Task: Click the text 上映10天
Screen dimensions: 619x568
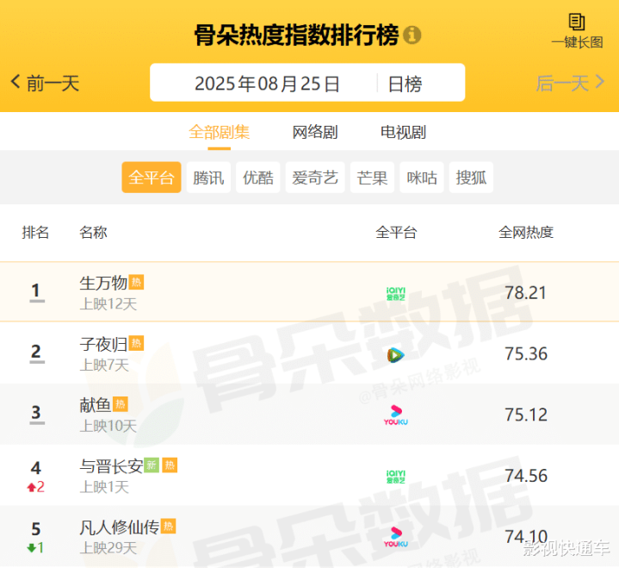Action: (108, 426)
